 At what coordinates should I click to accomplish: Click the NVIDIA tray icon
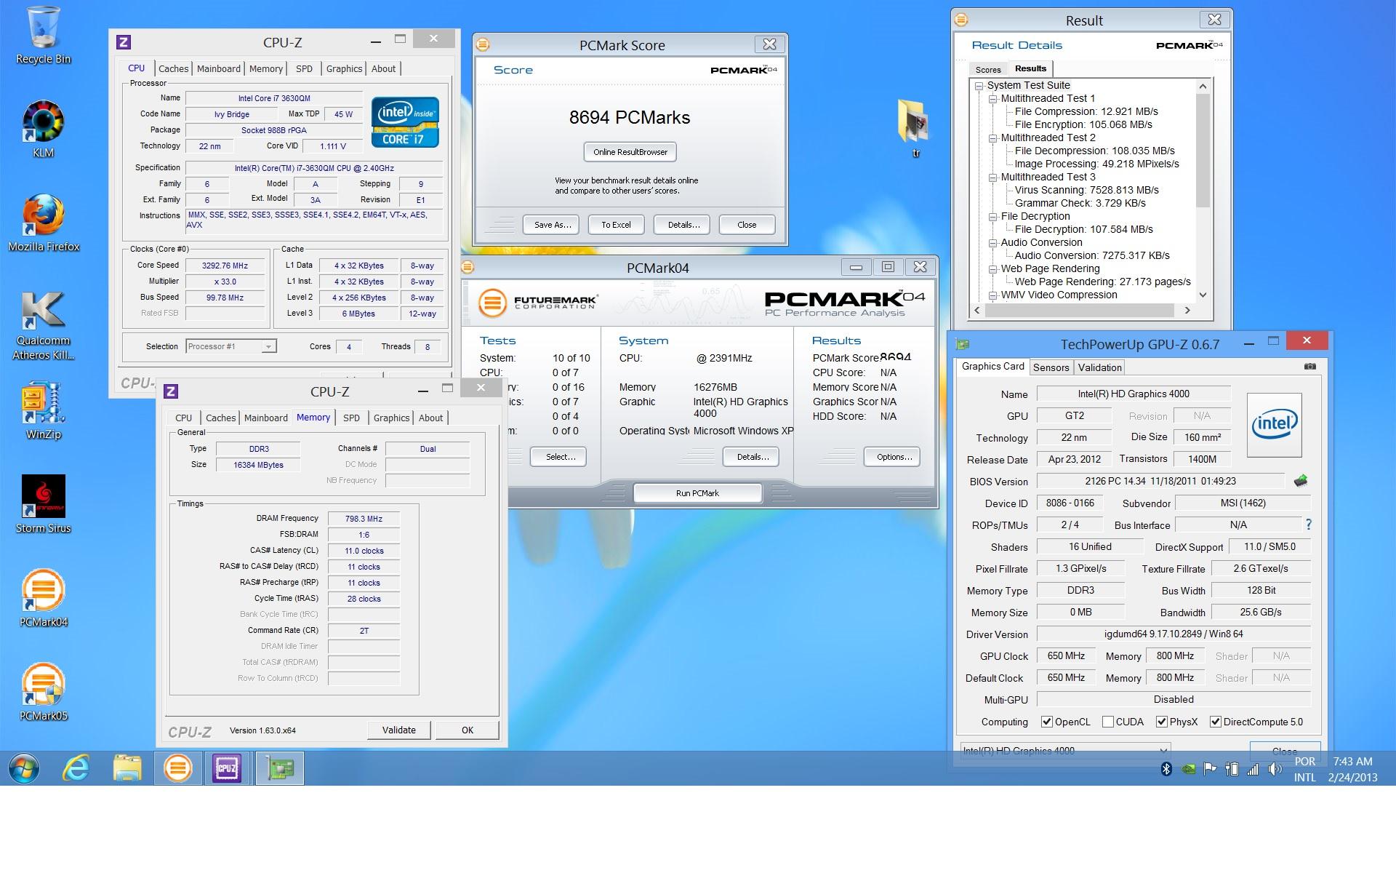[x=1188, y=769]
